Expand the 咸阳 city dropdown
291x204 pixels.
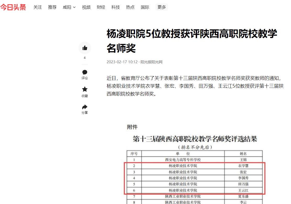tap(69, 7)
